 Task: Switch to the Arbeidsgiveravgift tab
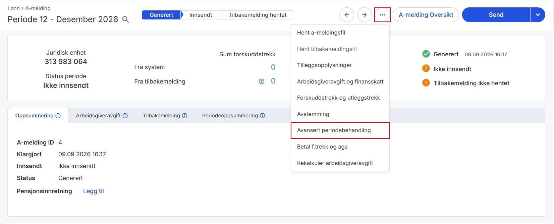[102, 116]
